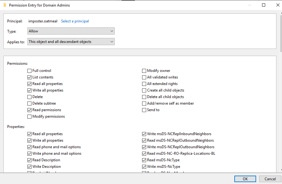
Task: Expand the Applies to dropdown
Action: 71,42
